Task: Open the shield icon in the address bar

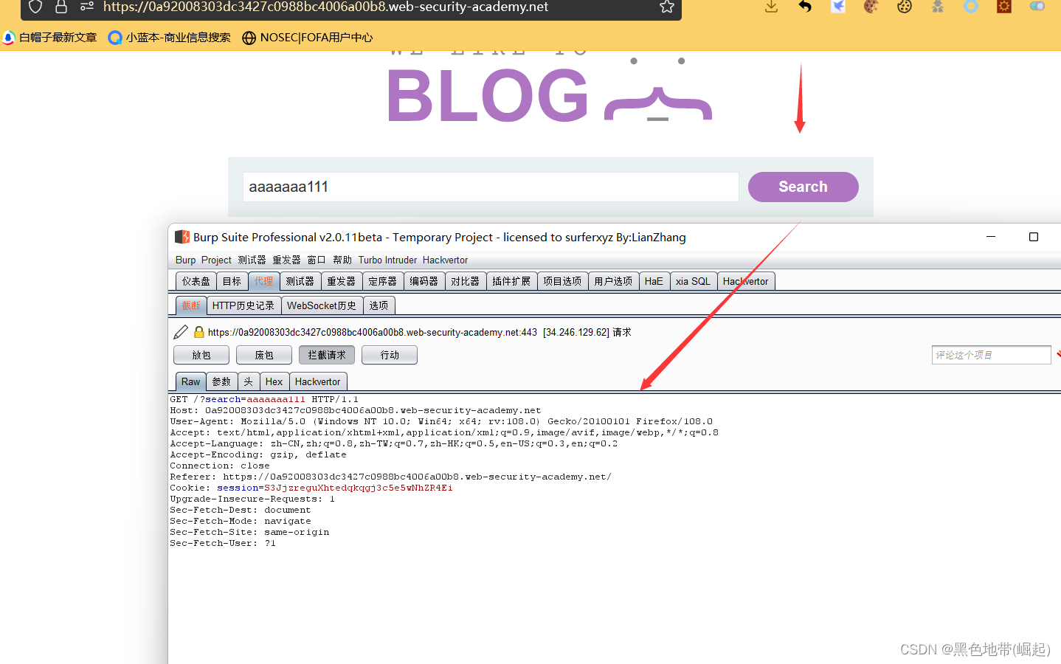Action: point(35,7)
